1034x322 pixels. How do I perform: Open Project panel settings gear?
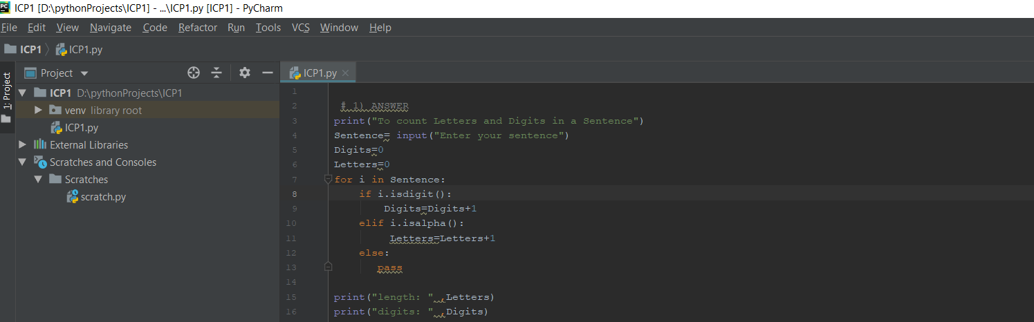point(244,73)
